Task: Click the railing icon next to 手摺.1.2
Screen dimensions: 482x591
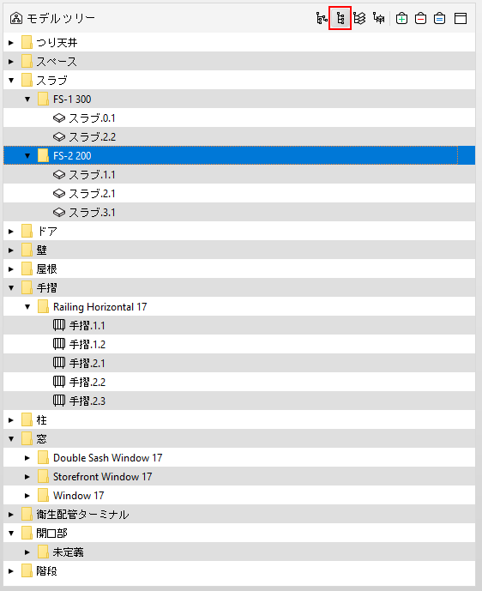Action: pos(59,344)
